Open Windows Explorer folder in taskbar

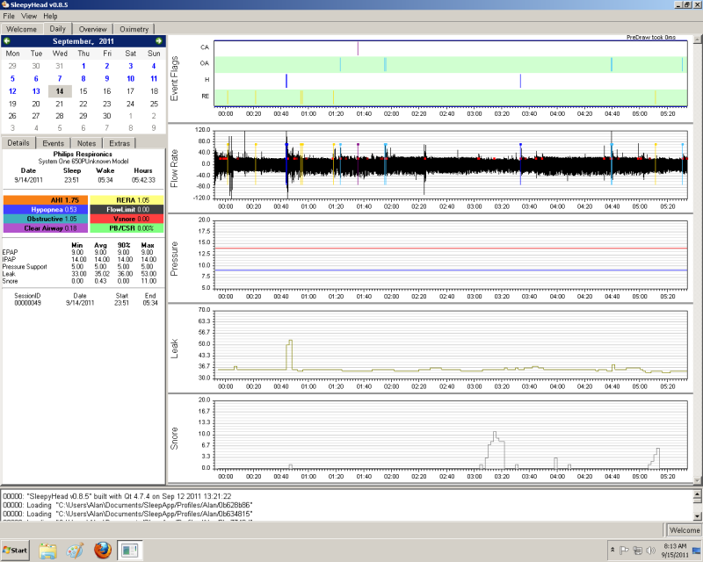coord(47,551)
